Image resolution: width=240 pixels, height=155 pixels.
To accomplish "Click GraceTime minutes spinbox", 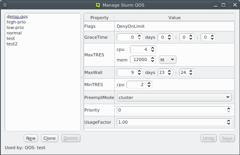I will [187, 37].
